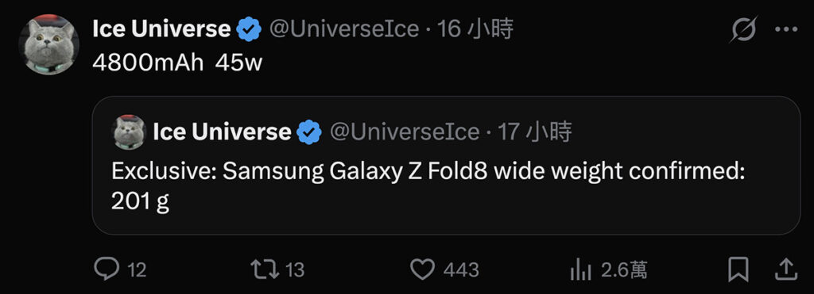Open the reply speech bubble icon

[107, 269]
